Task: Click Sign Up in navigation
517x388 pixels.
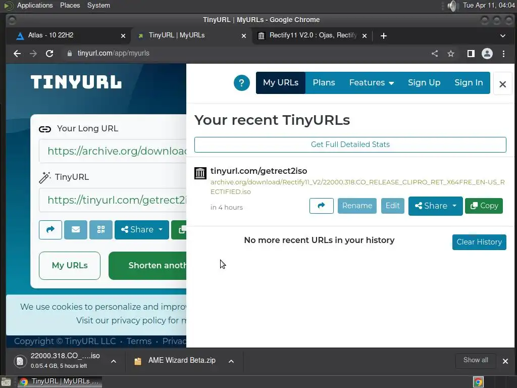Action: 424,83
